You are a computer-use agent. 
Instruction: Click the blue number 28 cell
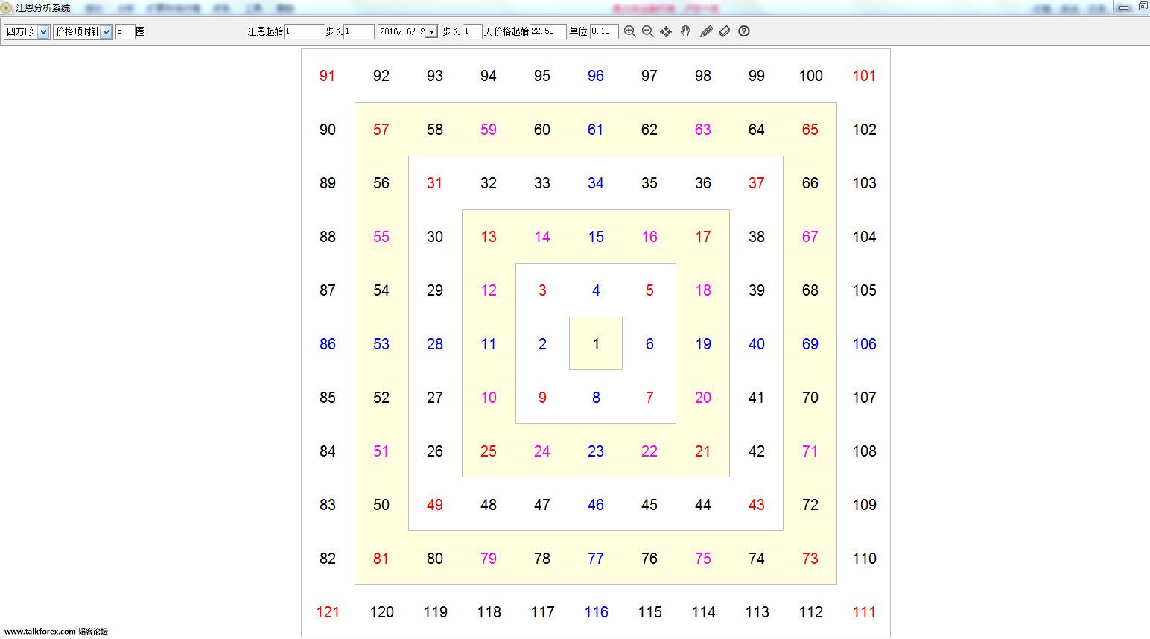(435, 344)
